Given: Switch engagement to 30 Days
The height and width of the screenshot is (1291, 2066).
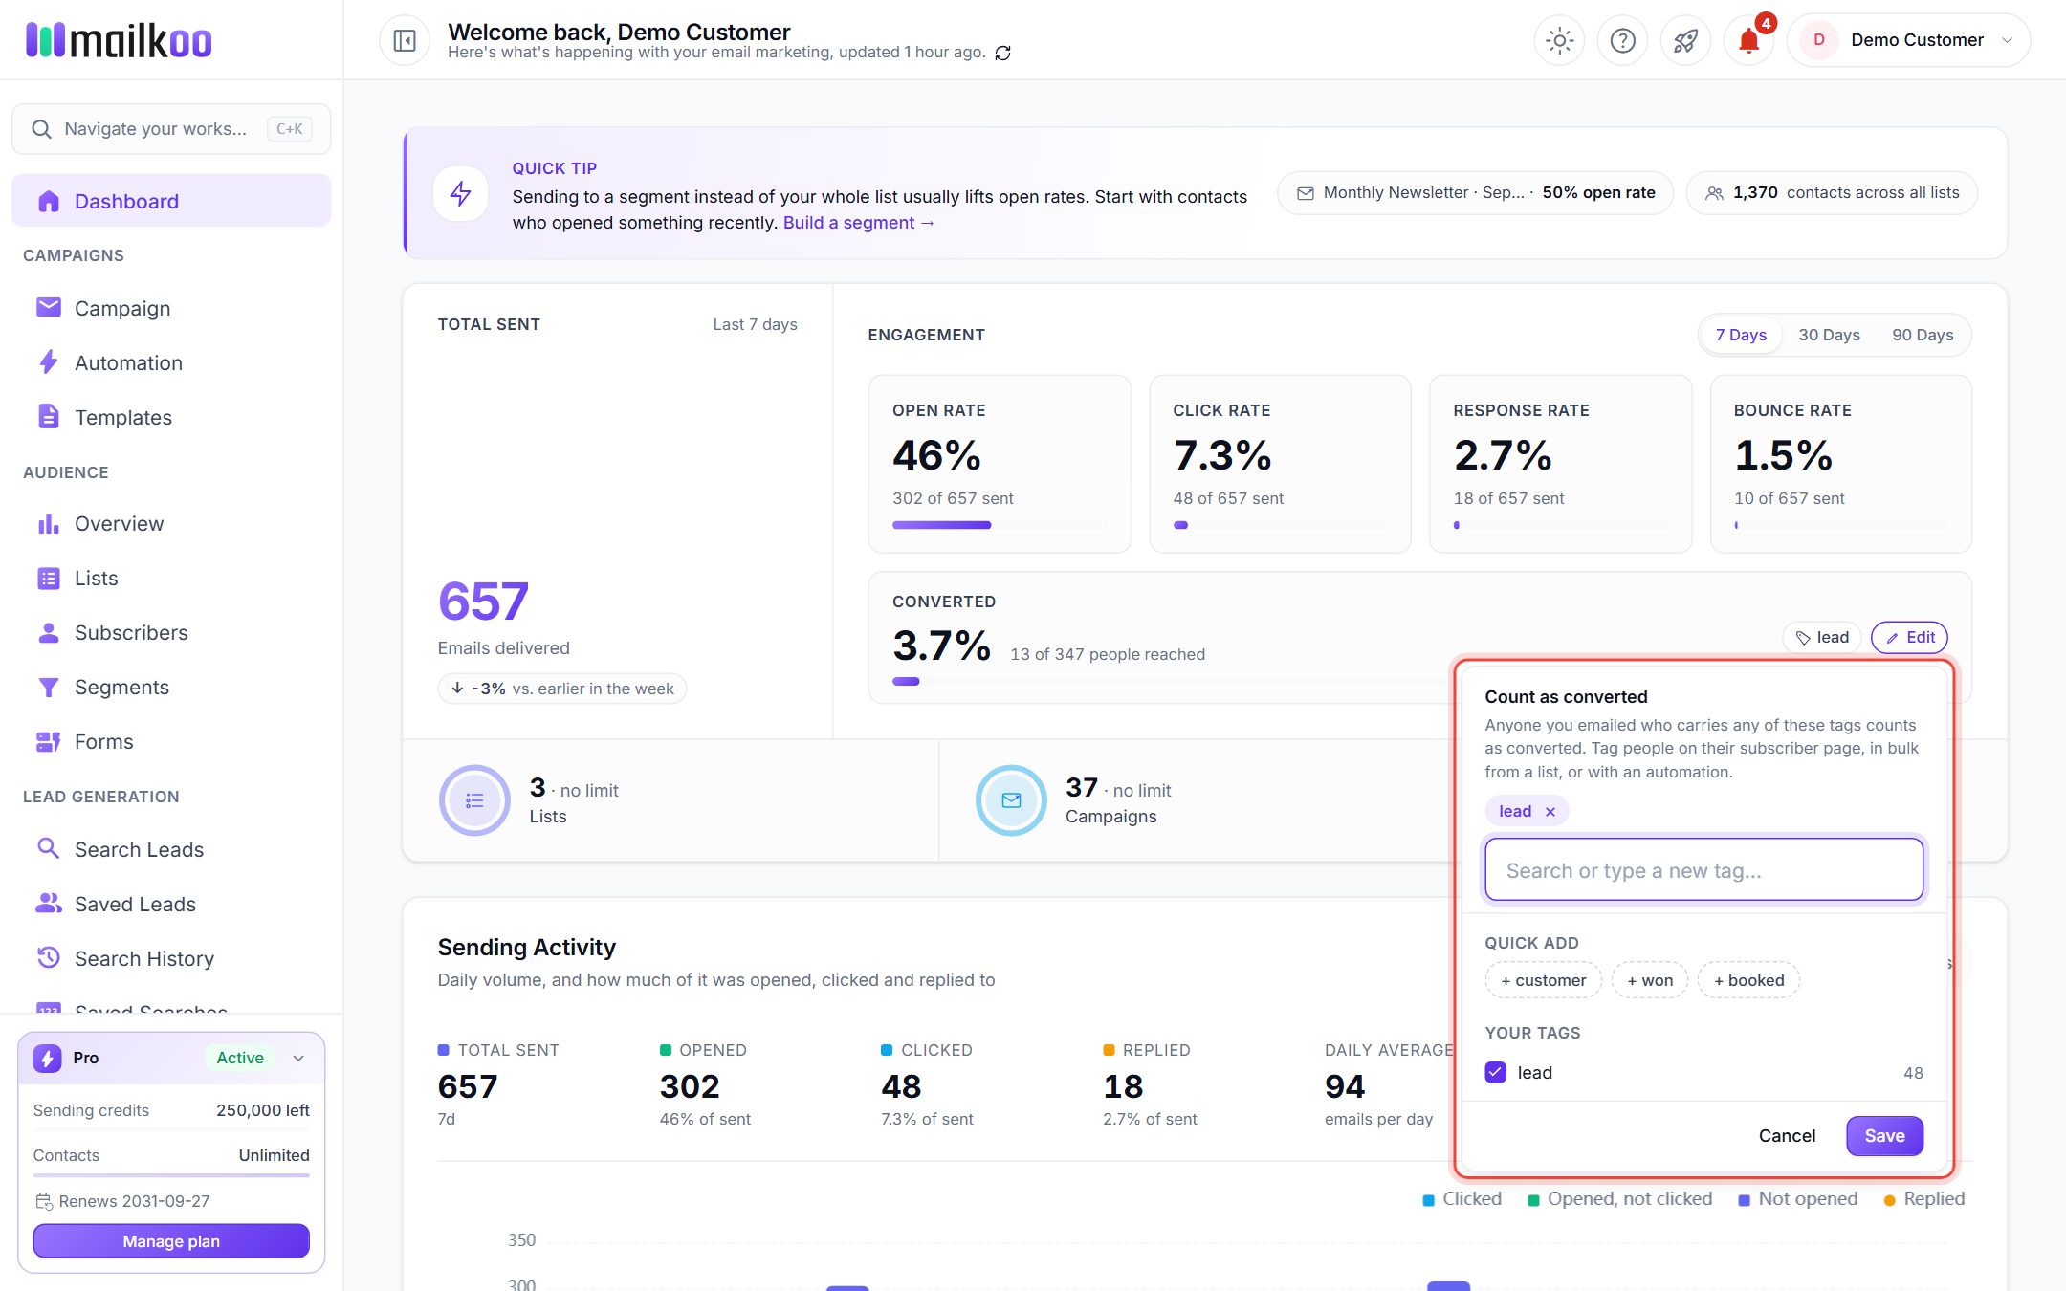Looking at the screenshot, I should coord(1829,335).
